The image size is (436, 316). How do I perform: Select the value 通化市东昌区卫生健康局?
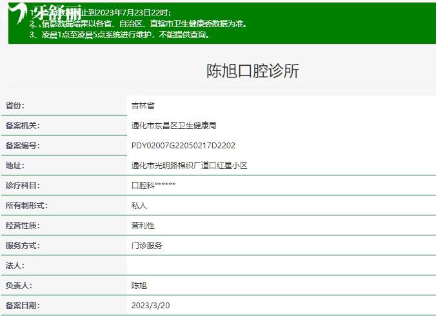coord(173,126)
